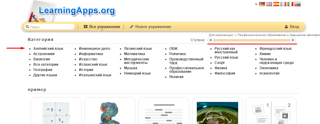320x124 pixels.
Task: Open the Производственный труд category
Action: click(x=186, y=61)
